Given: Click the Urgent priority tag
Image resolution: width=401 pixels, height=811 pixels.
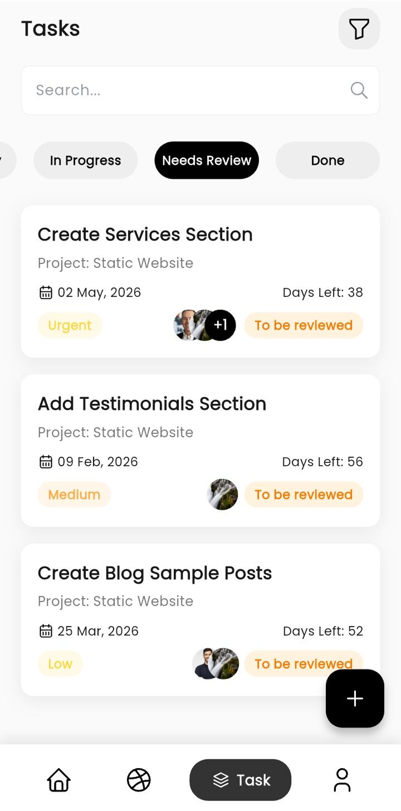Looking at the screenshot, I should (70, 325).
